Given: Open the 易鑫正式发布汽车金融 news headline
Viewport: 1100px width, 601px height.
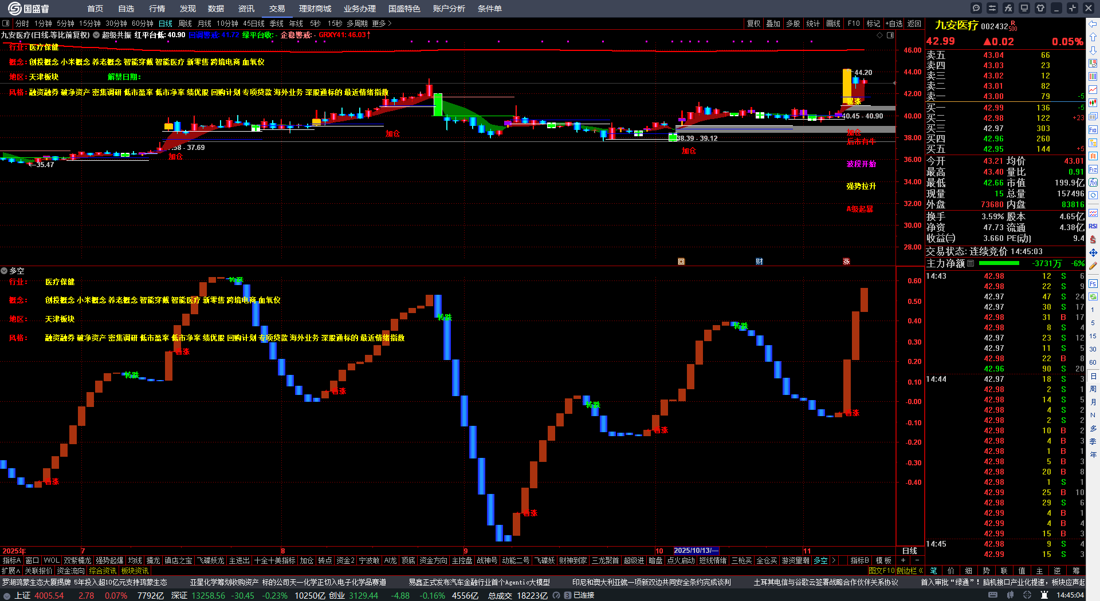Looking at the screenshot, I should (479, 582).
